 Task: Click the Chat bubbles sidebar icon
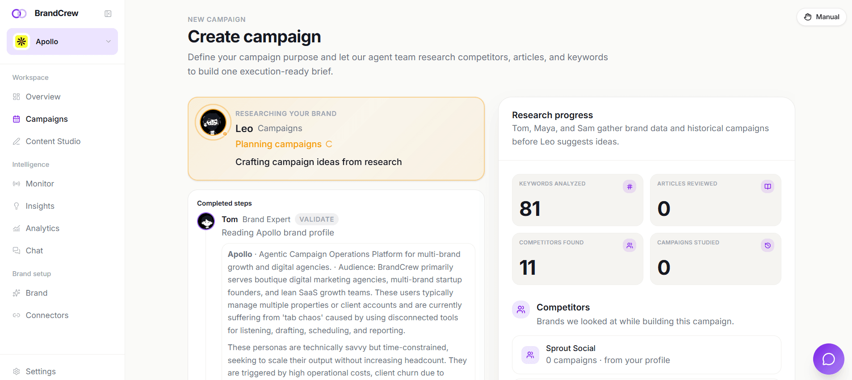pos(17,251)
